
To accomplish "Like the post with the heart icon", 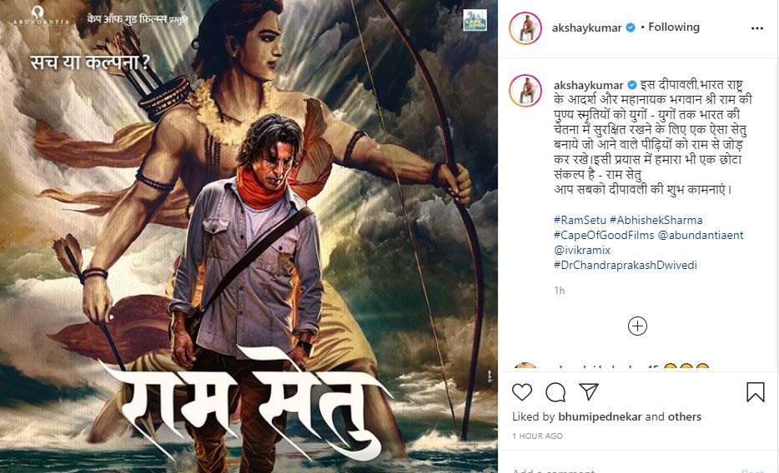I will coord(521,392).
